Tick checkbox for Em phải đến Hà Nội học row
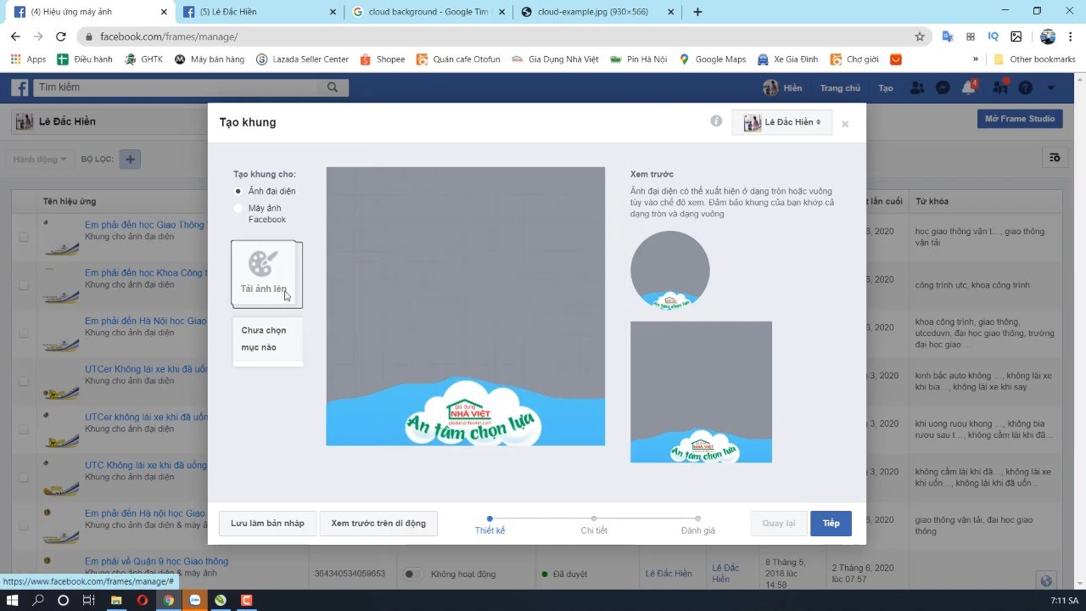Image resolution: width=1086 pixels, height=611 pixels. [24, 333]
